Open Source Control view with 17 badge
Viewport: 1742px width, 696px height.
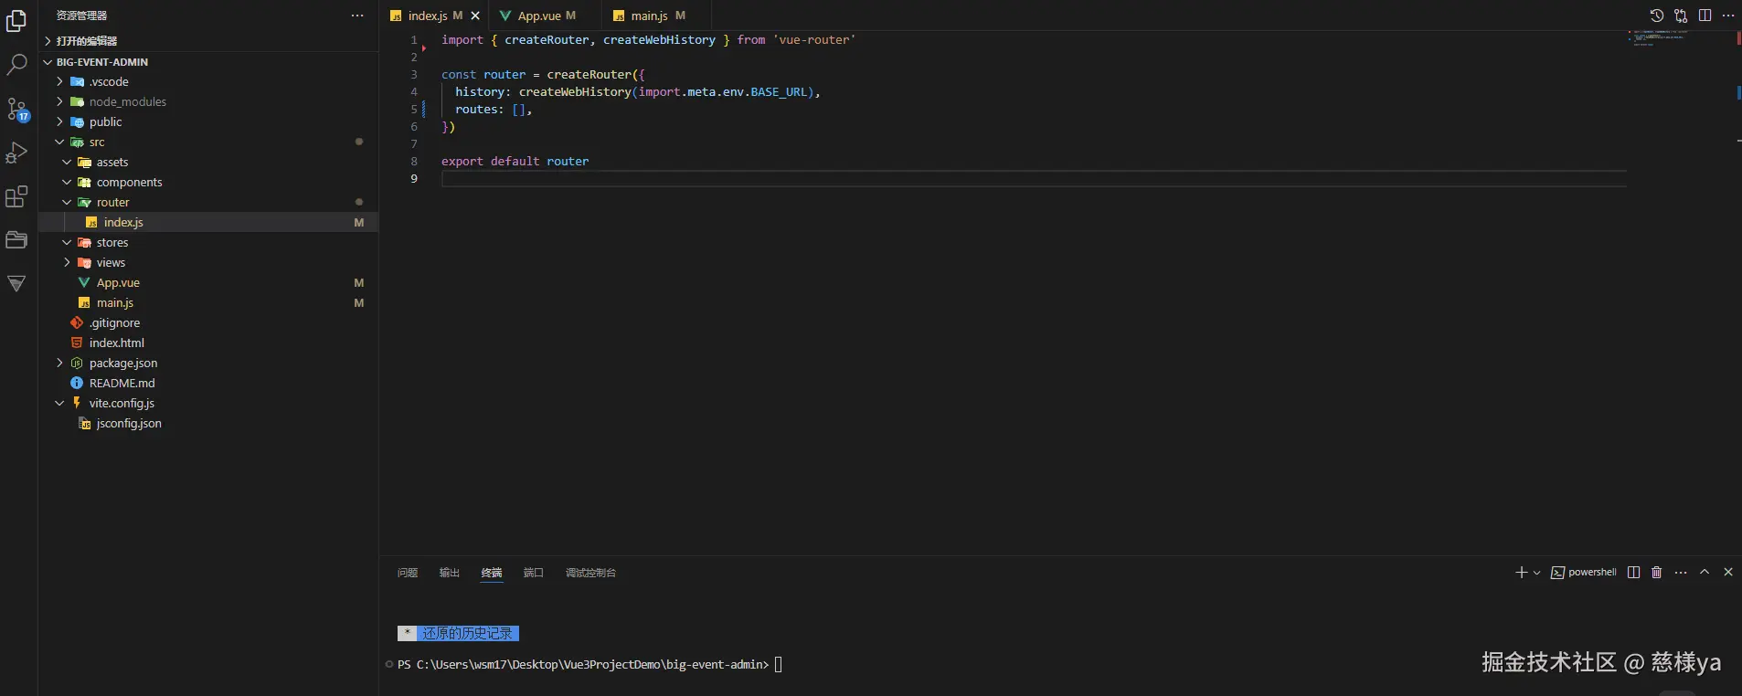16,110
